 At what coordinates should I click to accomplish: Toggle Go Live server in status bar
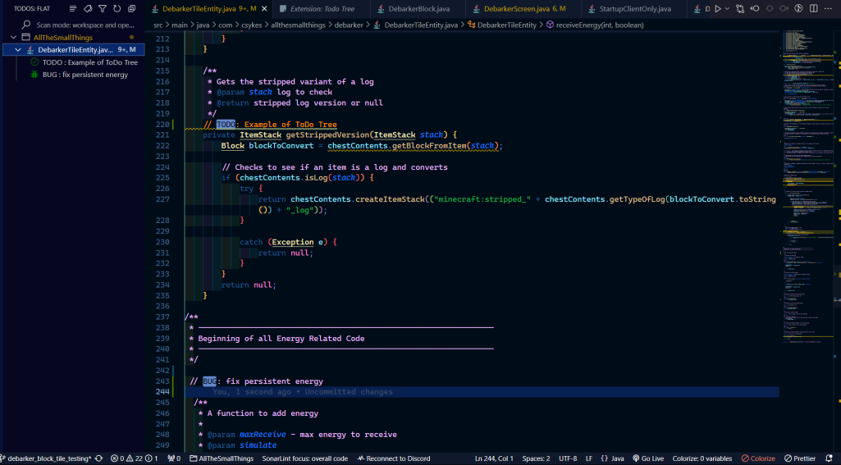click(647, 458)
